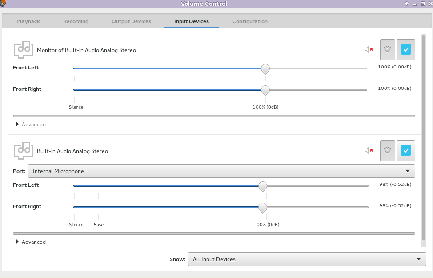Image resolution: width=433 pixels, height=278 pixels.
Task: Click the Monitor device sound card icon
Action: click(23, 50)
